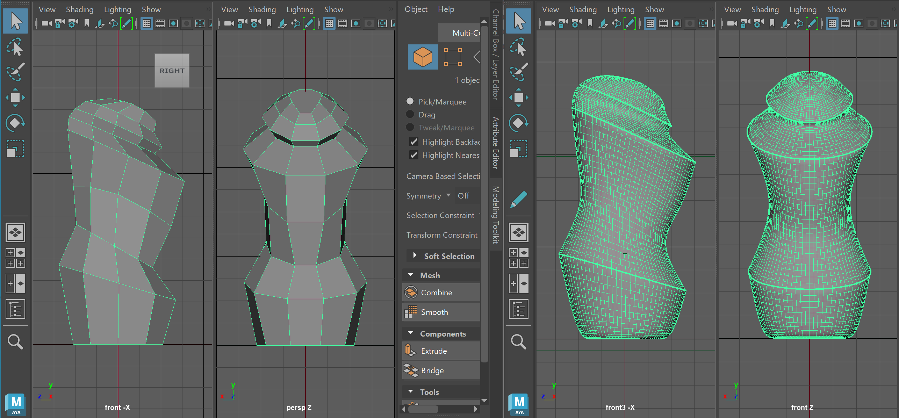This screenshot has height=418, width=899.
Task: Click the magnifier search icon in left toolbox
Action: 15,341
